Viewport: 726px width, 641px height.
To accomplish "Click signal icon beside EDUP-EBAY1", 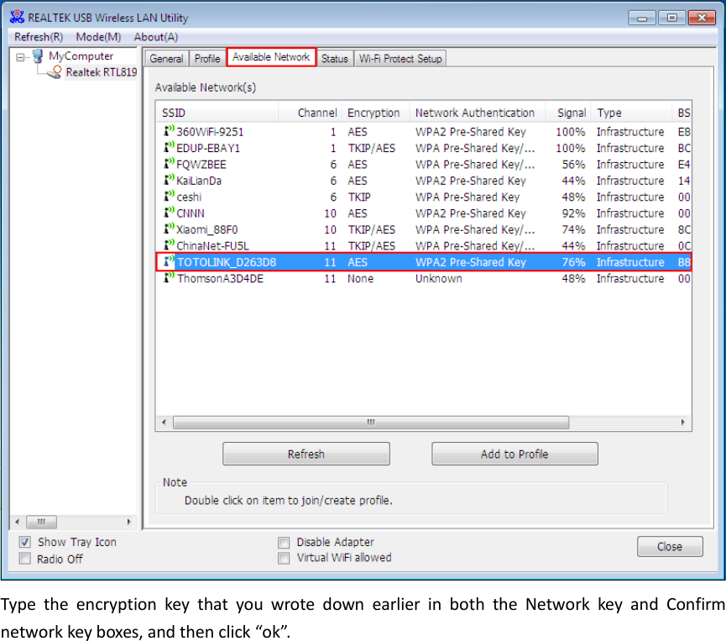I will pyautogui.click(x=169, y=147).
